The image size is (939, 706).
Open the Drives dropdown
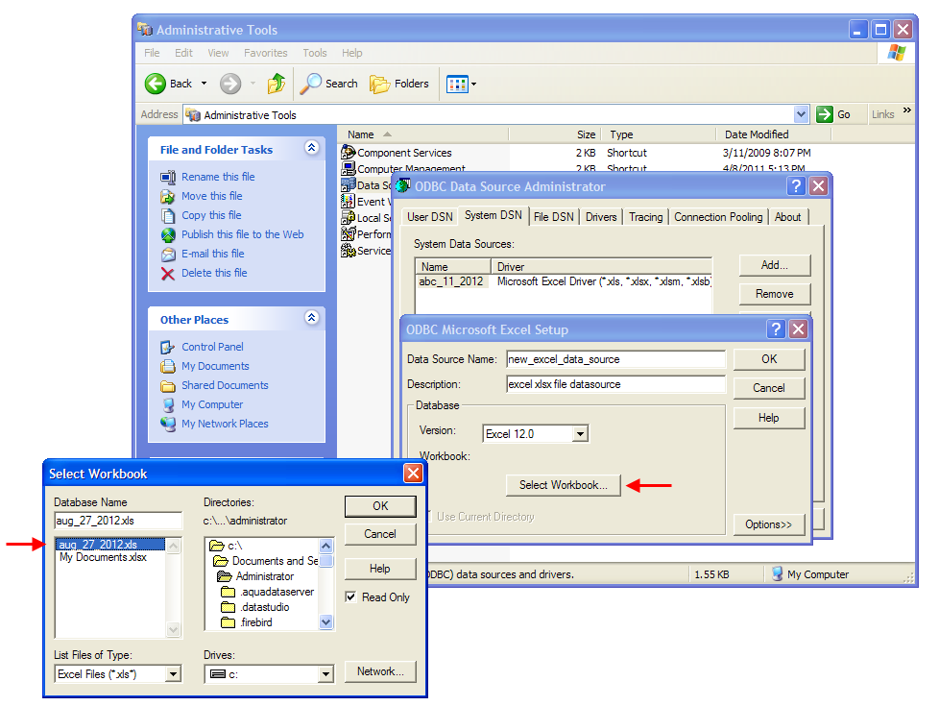(x=325, y=674)
